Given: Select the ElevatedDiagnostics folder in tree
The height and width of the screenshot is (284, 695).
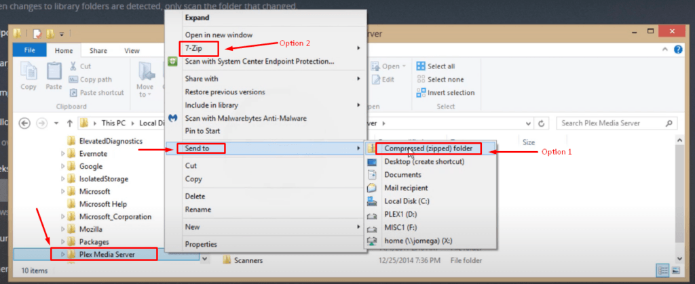Looking at the screenshot, I should [x=105, y=141].
